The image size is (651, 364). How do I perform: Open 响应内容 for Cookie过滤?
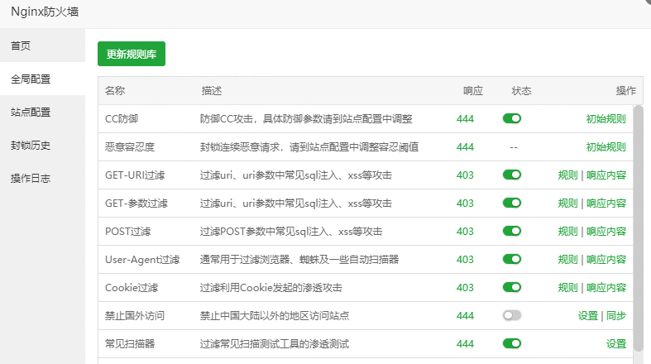point(606,288)
